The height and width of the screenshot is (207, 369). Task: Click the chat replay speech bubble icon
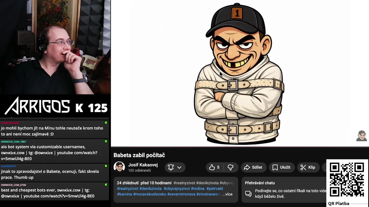point(248,193)
